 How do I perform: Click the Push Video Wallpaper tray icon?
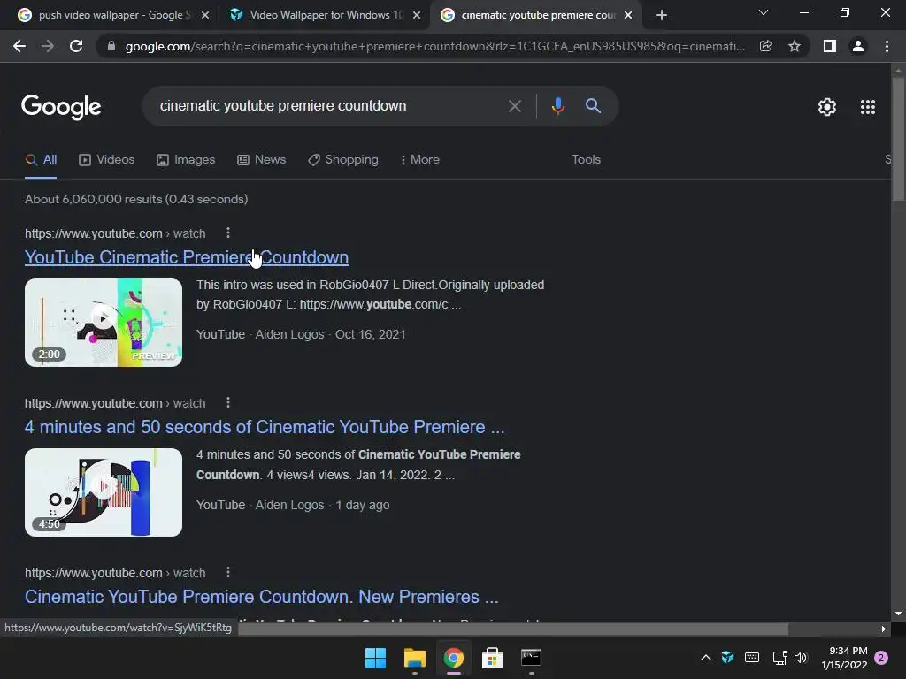coord(727,658)
